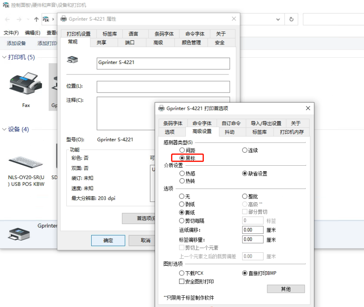The image size is (364, 307).
Task: Click the Explorer search box
Action: [333, 19]
